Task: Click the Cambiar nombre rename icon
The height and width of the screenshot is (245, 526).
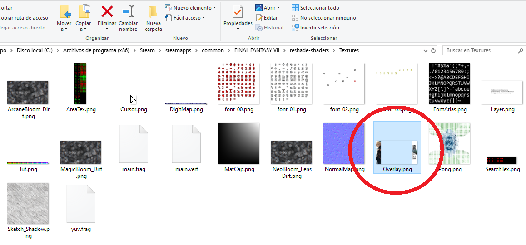Action: (x=128, y=11)
